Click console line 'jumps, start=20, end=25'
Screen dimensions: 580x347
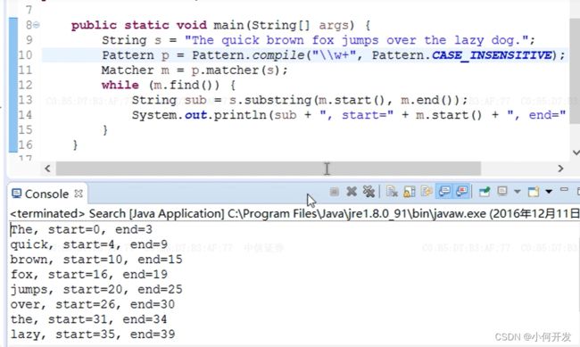[x=96, y=289]
